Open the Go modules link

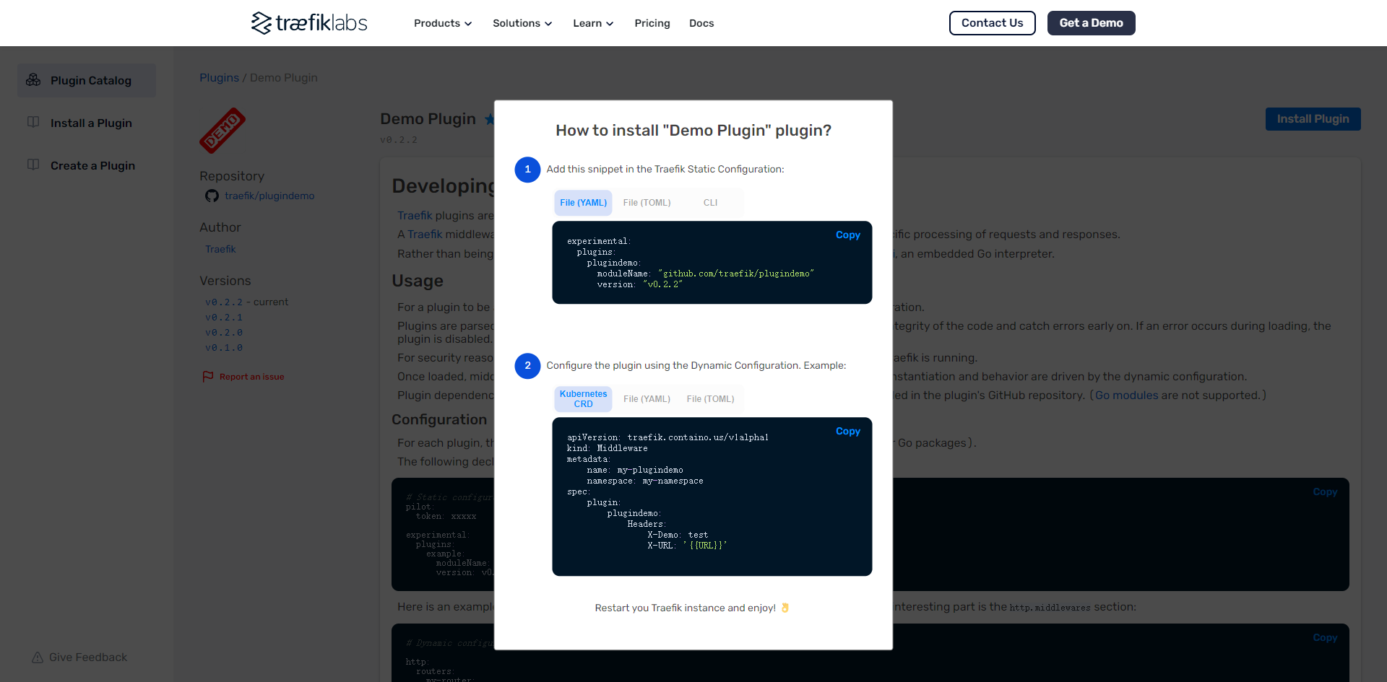[x=1126, y=395]
